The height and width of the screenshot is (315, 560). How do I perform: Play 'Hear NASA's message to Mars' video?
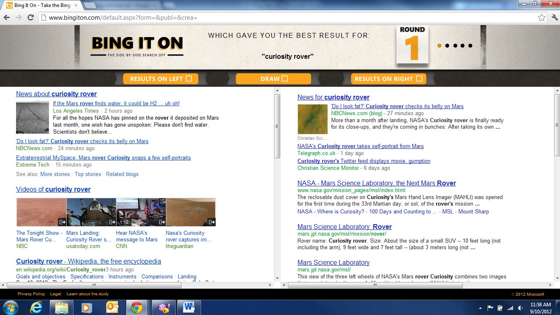141,212
